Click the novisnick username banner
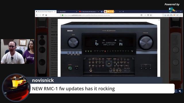Viewport: 184px width, 103px height. tap(43, 80)
